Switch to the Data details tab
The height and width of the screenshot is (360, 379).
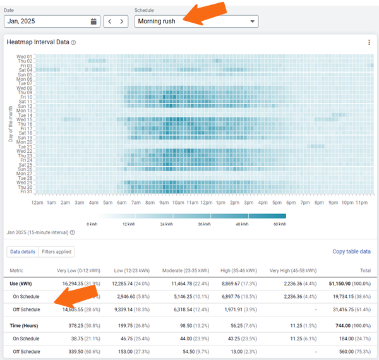[x=22, y=252]
